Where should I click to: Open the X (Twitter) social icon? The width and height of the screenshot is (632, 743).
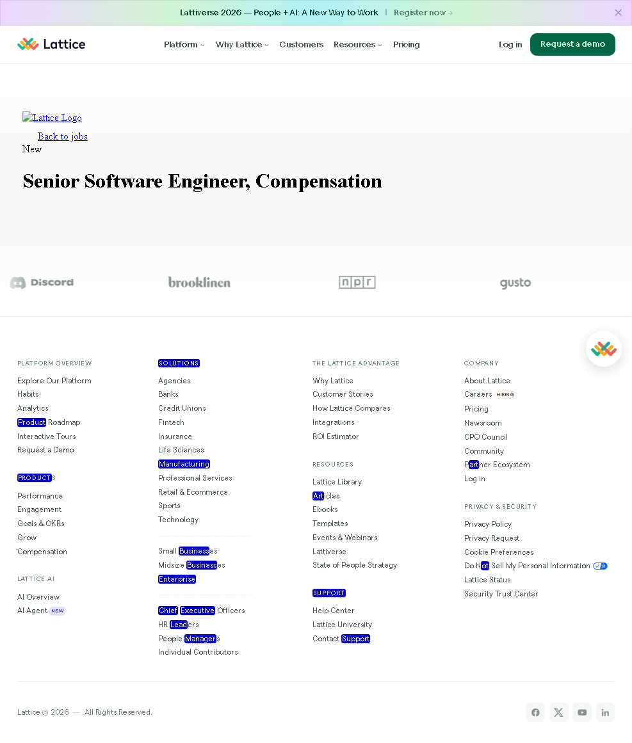(x=559, y=712)
